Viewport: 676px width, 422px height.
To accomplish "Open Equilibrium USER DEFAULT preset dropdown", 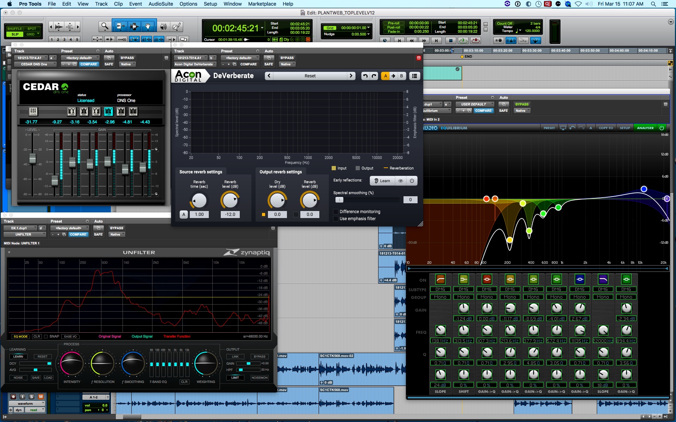I will pos(475,104).
